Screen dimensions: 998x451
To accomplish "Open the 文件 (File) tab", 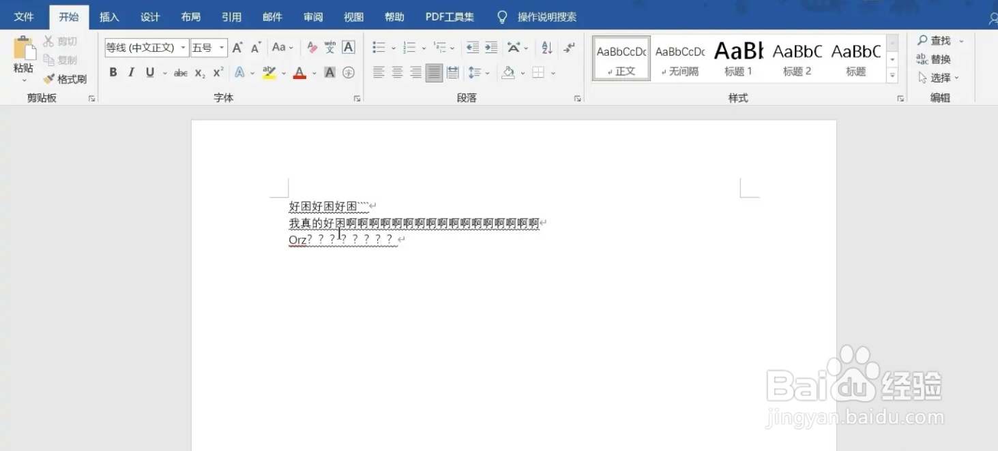I will 25,17.
